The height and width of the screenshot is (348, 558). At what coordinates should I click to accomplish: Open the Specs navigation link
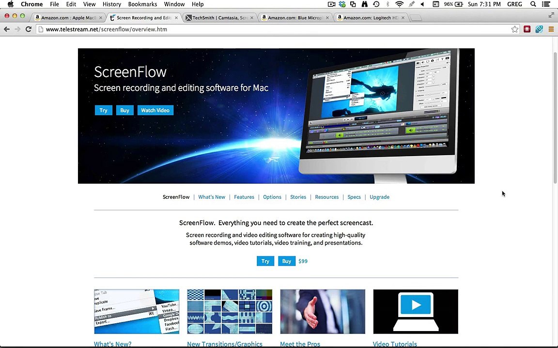point(354,197)
